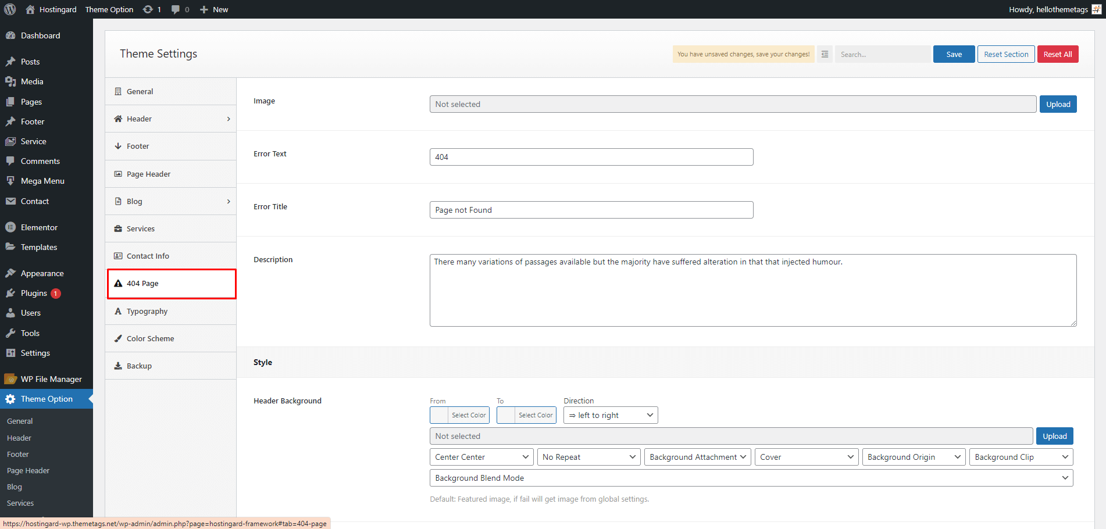The height and width of the screenshot is (529, 1106).
Task: Open the Background Attachment dropdown
Action: click(698, 457)
